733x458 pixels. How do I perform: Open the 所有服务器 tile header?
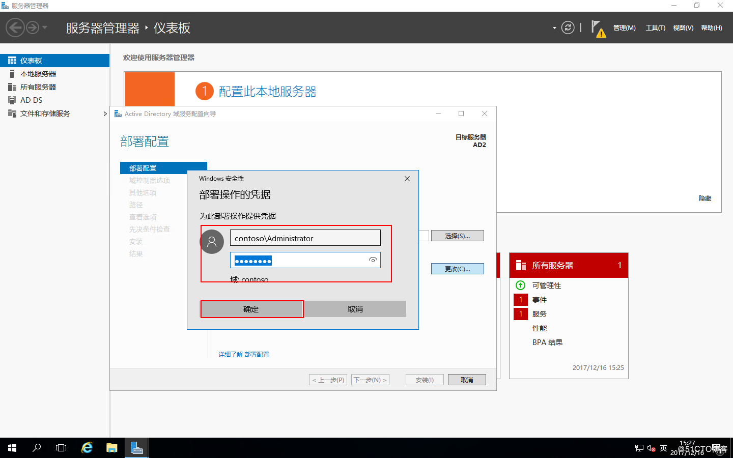tap(569, 265)
